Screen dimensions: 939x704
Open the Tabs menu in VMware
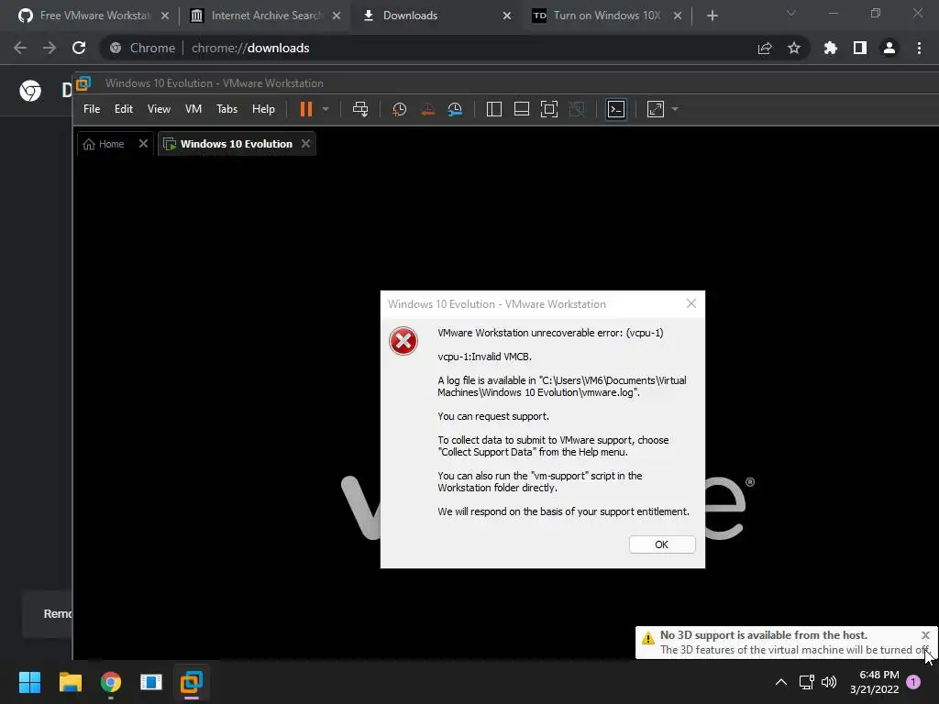227,109
